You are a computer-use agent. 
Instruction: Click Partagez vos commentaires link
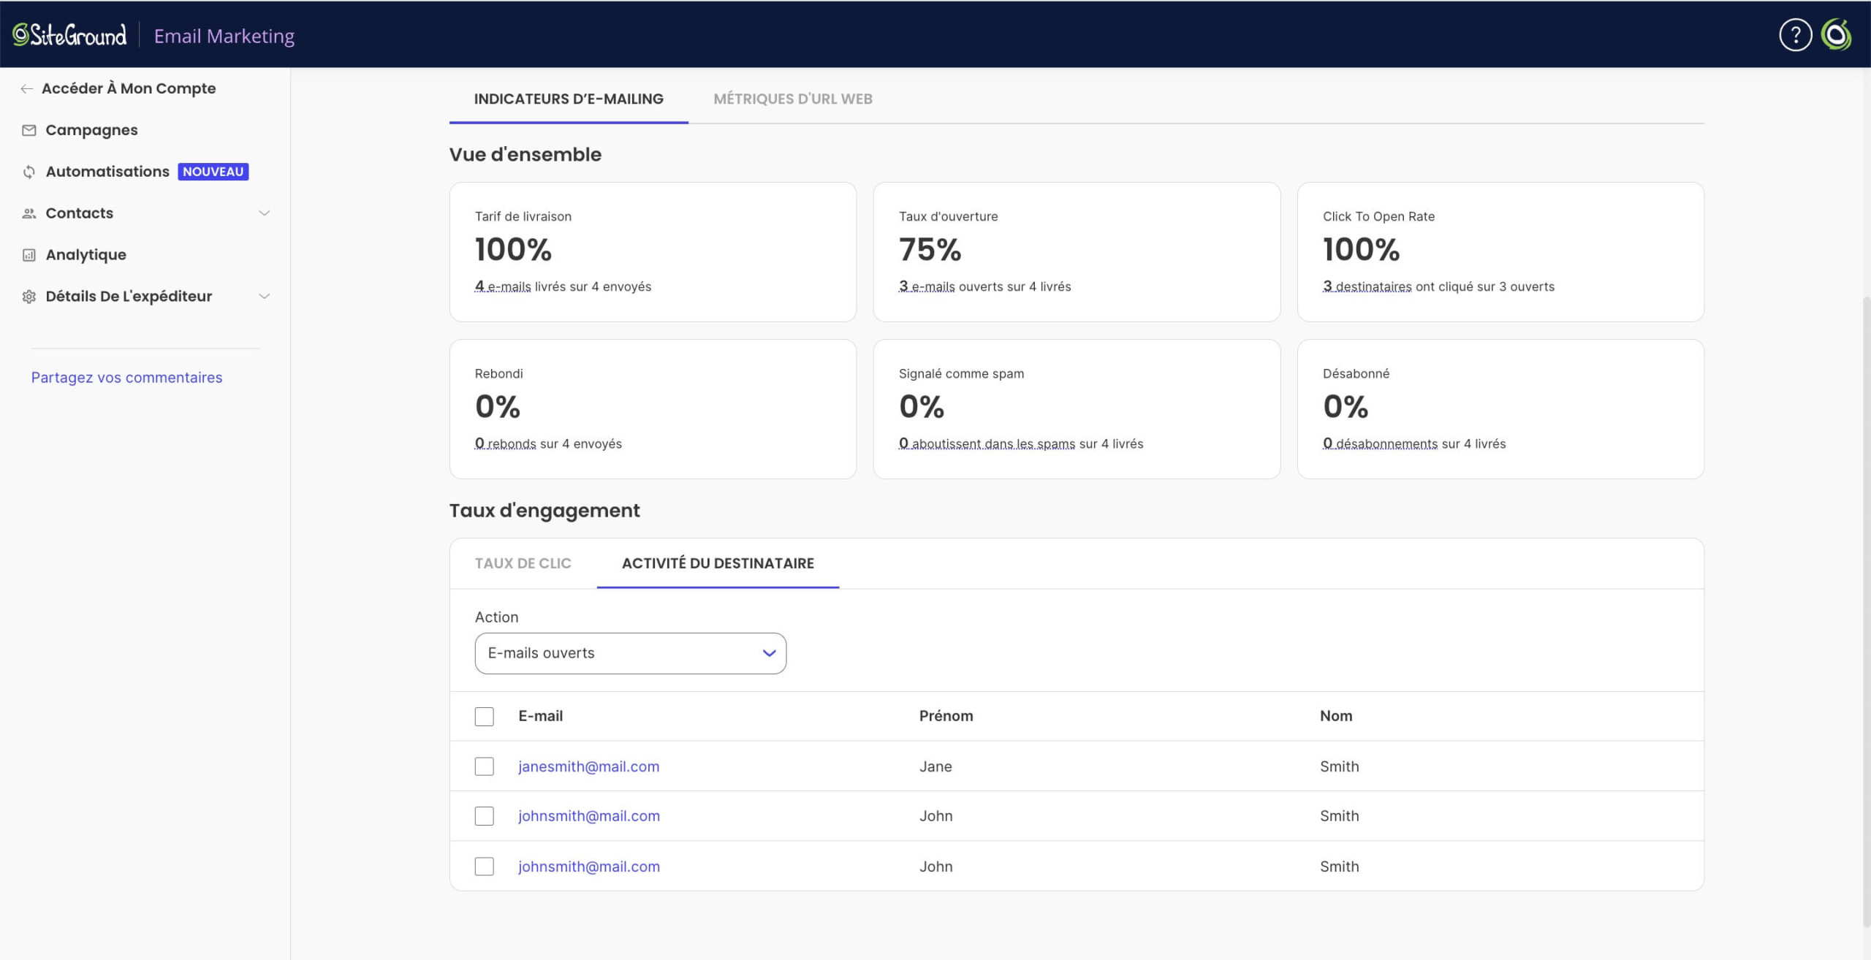click(x=126, y=378)
